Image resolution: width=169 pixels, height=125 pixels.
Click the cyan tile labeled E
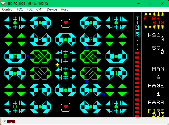tap(15, 56)
